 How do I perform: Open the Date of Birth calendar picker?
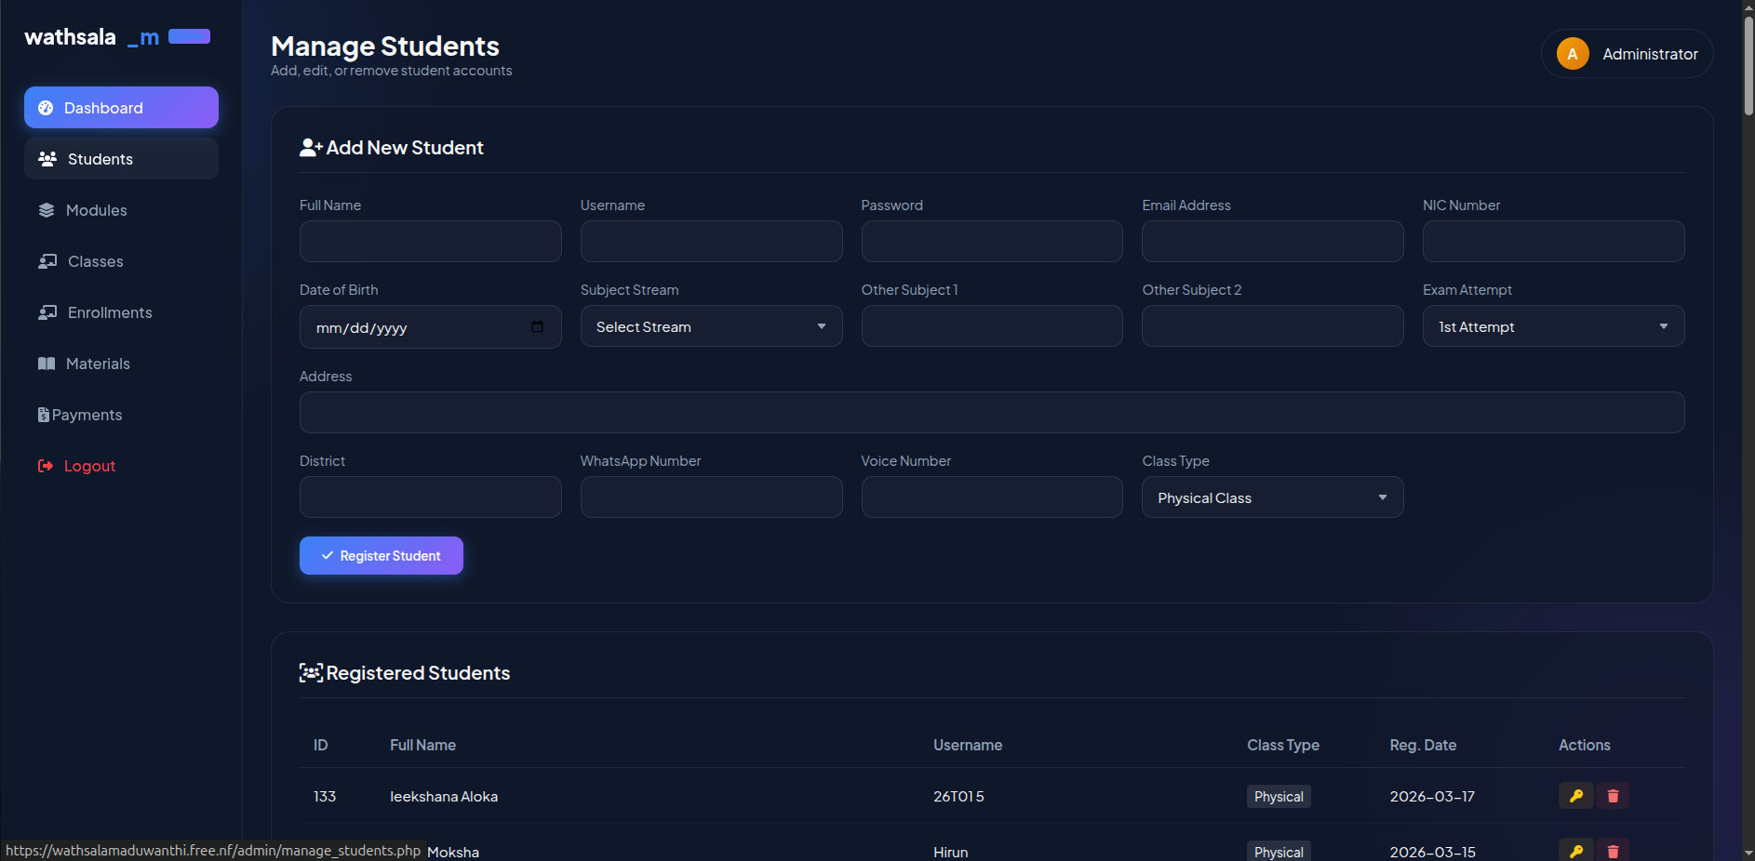537,326
